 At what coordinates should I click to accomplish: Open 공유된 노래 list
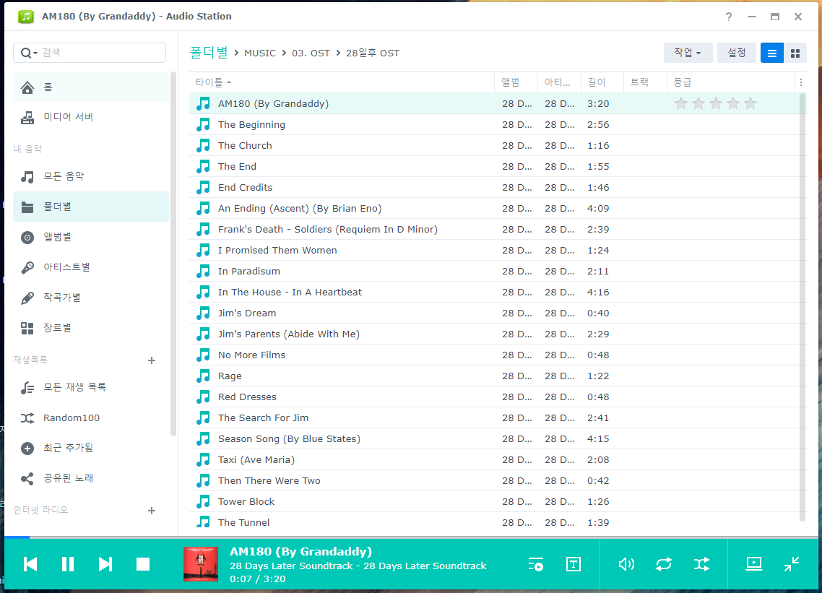[91, 479]
